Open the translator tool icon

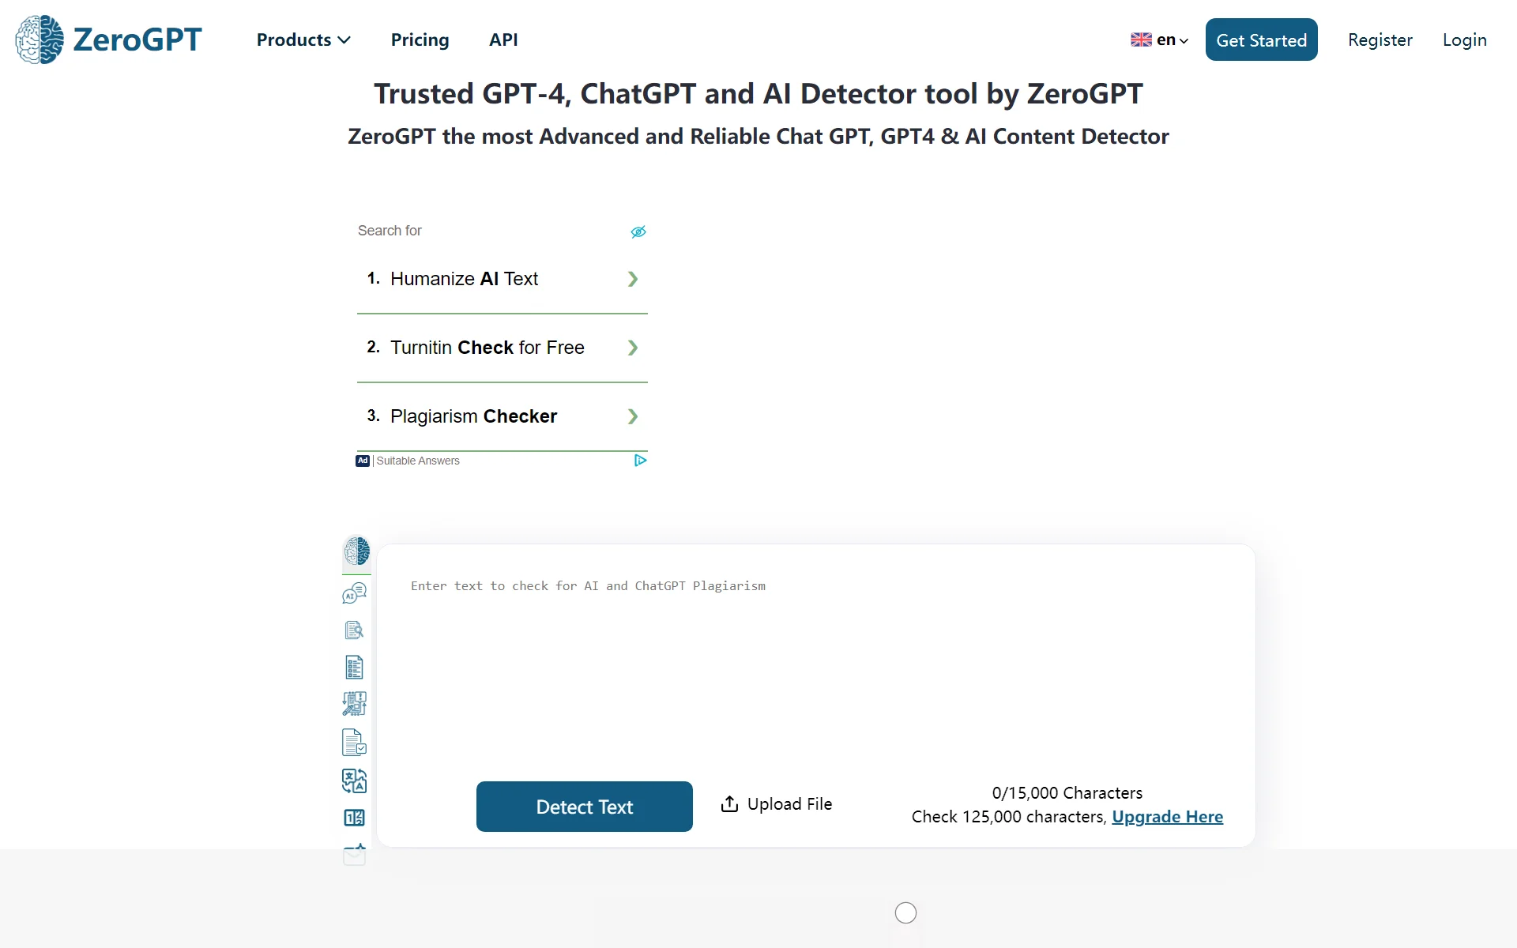click(354, 781)
